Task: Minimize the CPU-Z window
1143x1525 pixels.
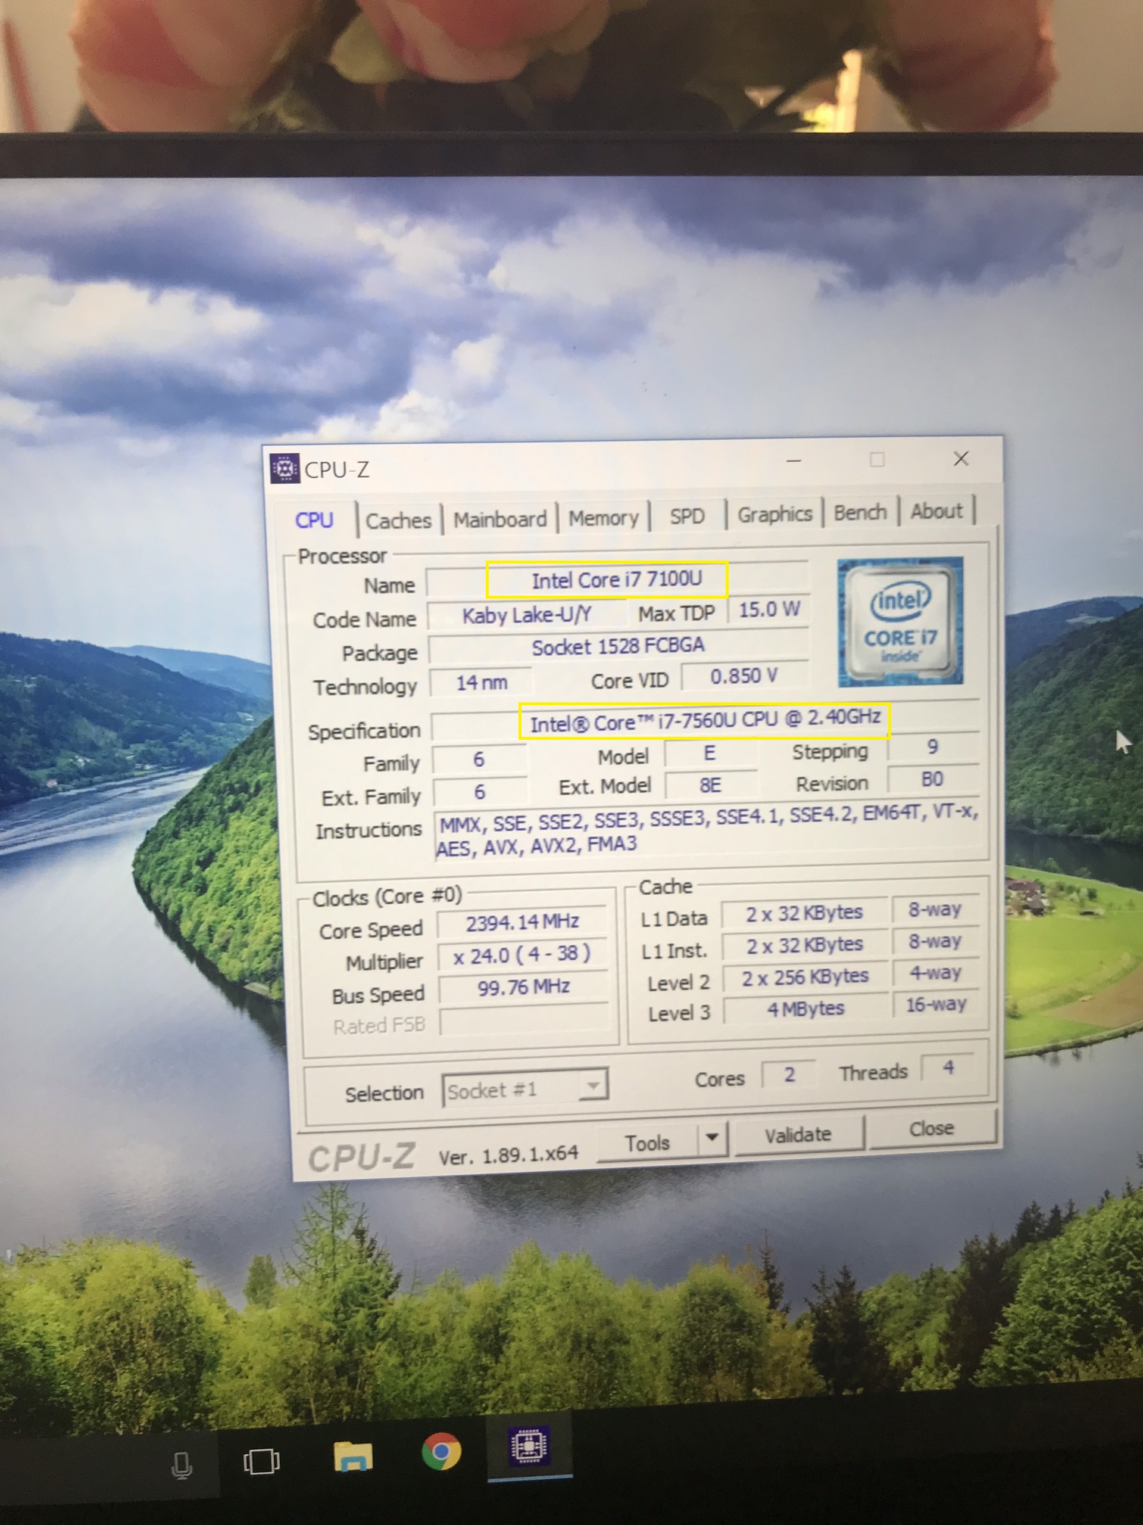Action: [794, 460]
